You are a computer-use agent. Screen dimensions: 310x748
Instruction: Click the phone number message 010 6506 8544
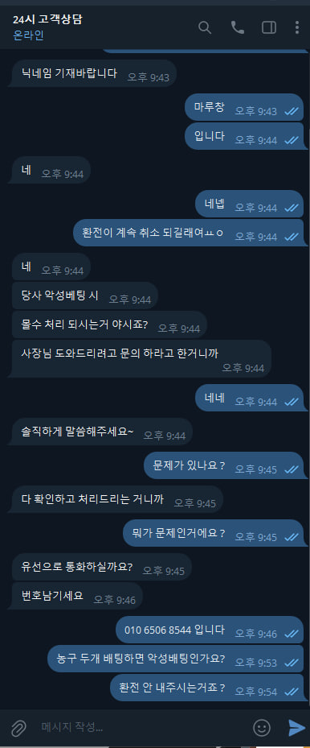click(x=209, y=630)
